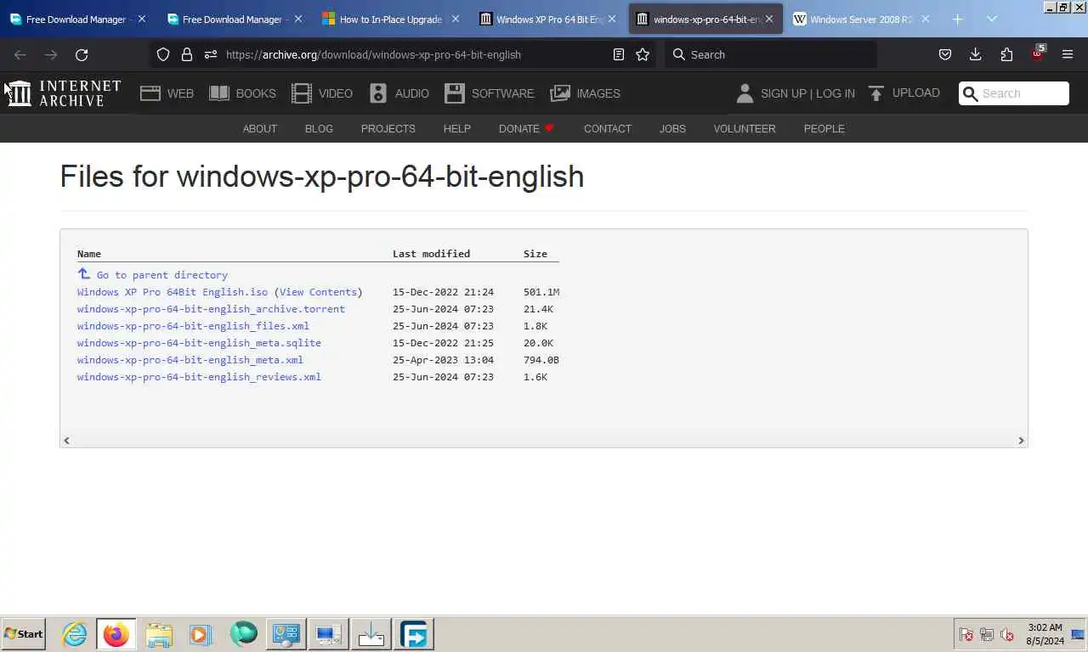The height and width of the screenshot is (652, 1088).
Task: Click the Pocket save icon
Action: click(x=945, y=54)
